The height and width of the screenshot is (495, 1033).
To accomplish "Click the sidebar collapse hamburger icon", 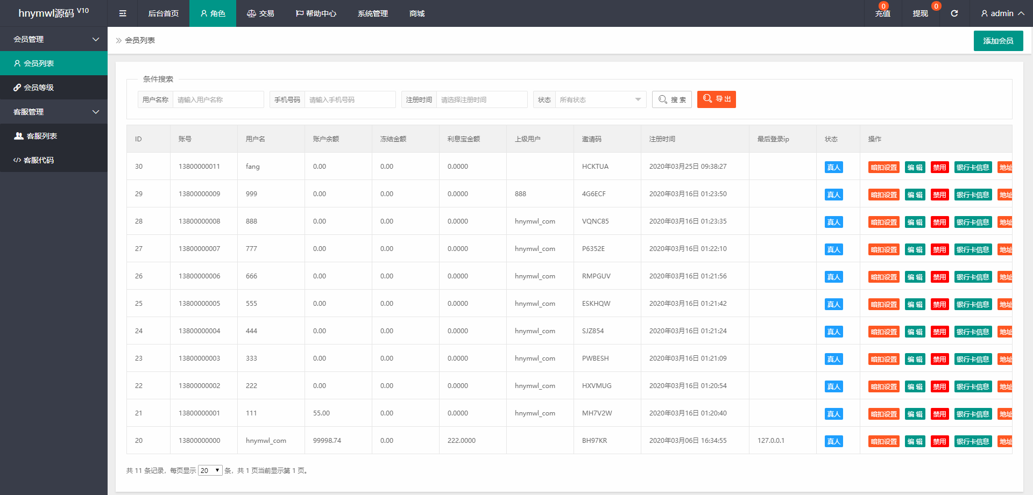I will (x=123, y=13).
